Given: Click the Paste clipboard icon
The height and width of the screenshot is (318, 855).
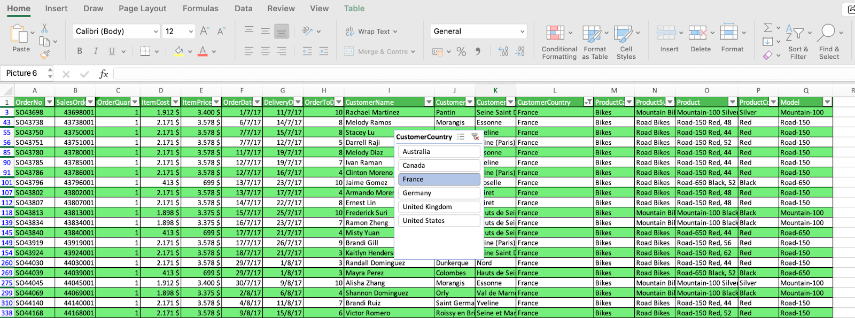Looking at the screenshot, I should pos(19,34).
